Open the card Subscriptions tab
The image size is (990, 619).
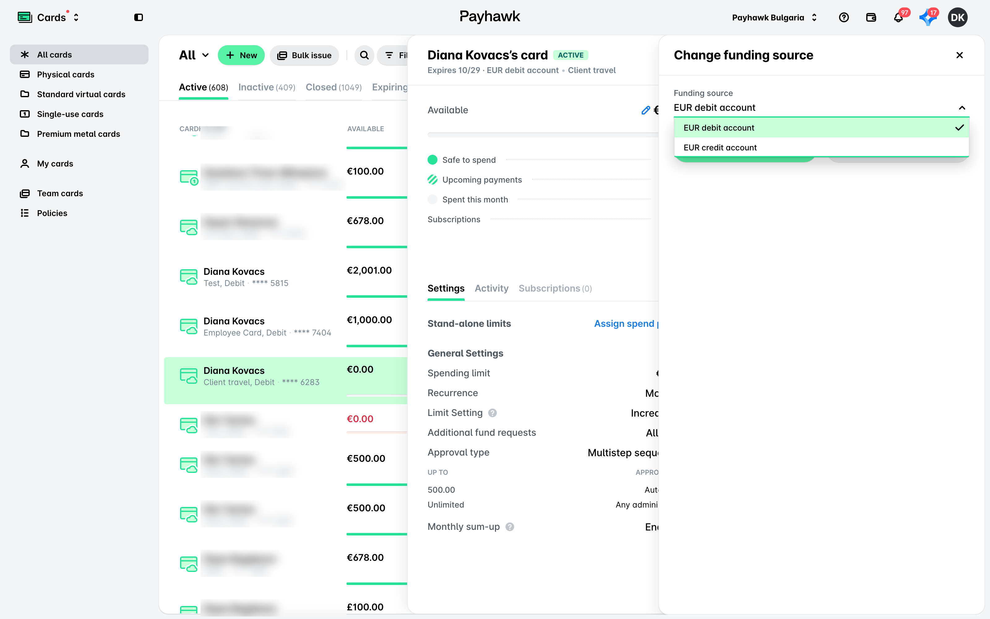[555, 288]
